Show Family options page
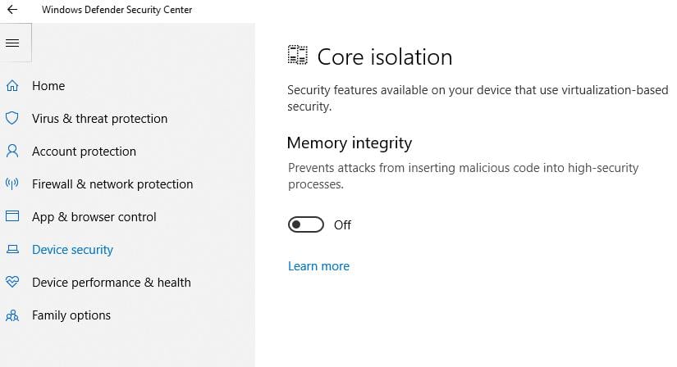The image size is (677, 367). 71,315
